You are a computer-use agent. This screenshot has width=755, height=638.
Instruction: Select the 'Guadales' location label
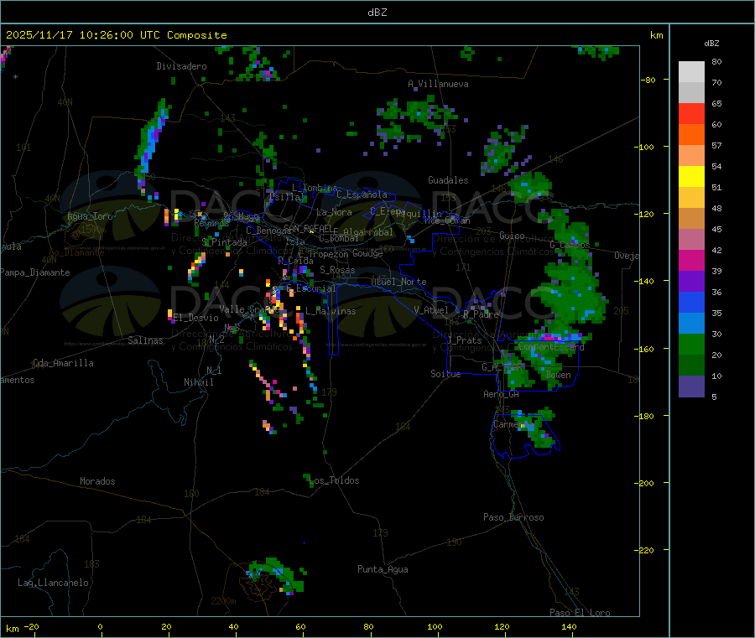448,180
